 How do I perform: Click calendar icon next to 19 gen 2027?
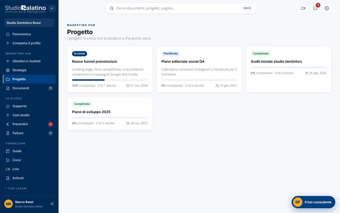pyautogui.click(x=217, y=85)
